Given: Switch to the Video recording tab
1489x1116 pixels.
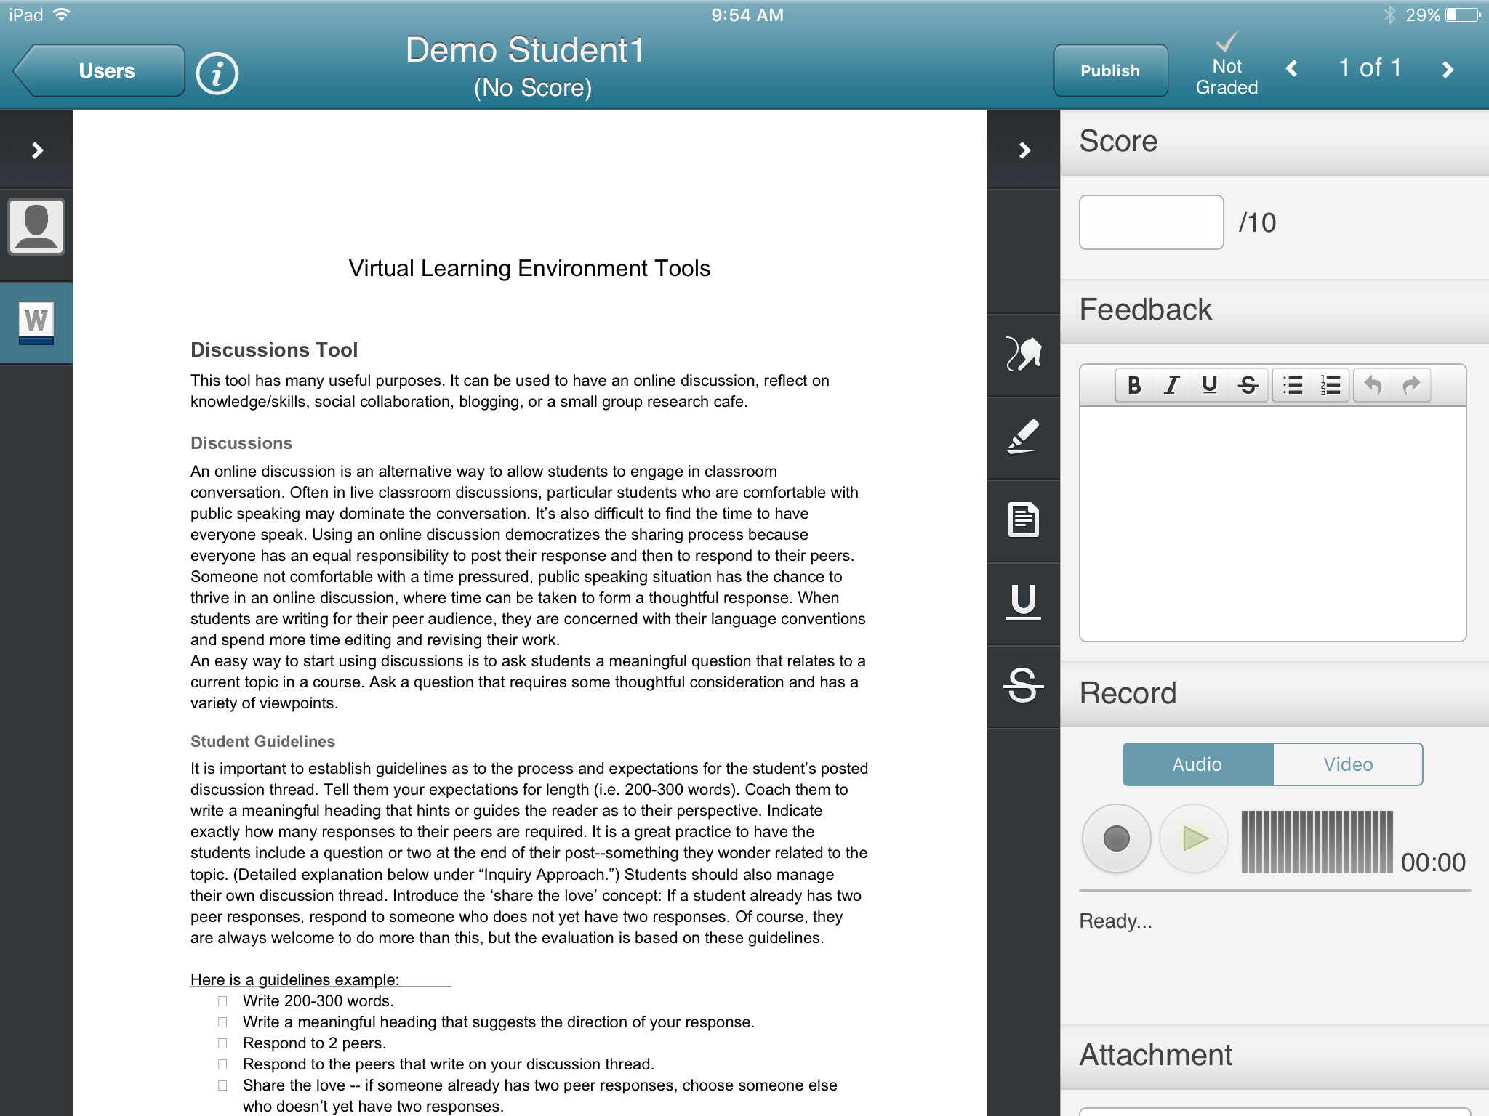Looking at the screenshot, I should [x=1348, y=764].
